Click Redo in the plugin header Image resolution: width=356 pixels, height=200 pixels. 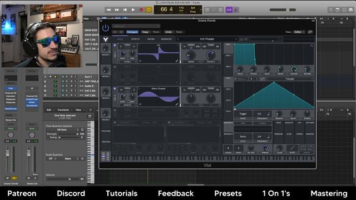tap(179, 32)
